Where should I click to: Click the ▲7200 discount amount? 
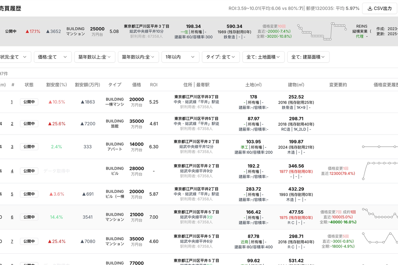[88, 124]
